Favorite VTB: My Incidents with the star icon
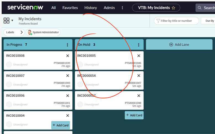Image resolution: width=215 pixels, height=134 pixels. (x=173, y=8)
